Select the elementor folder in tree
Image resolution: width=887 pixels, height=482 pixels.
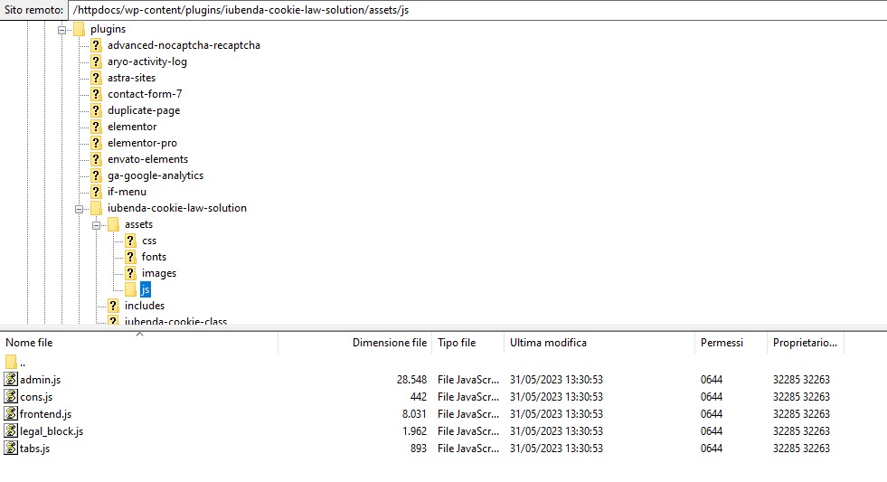(x=132, y=127)
